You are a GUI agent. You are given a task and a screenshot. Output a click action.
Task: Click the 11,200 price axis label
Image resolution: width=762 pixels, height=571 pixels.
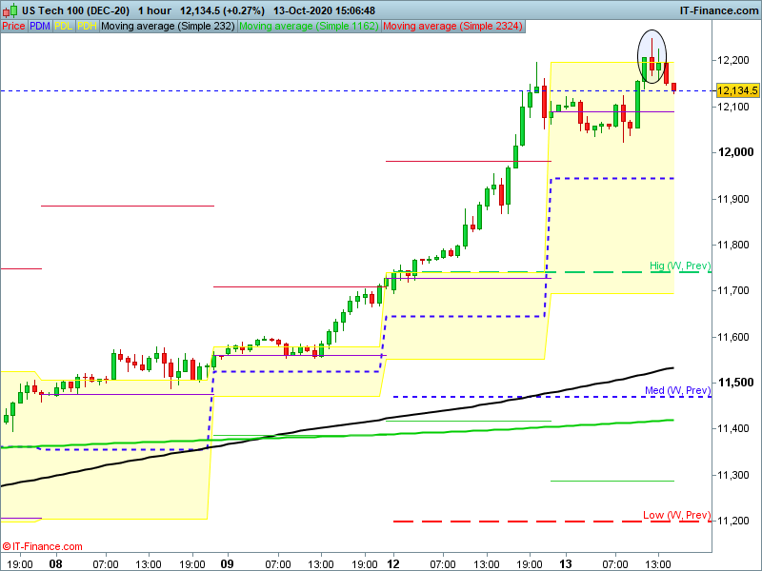[733, 521]
